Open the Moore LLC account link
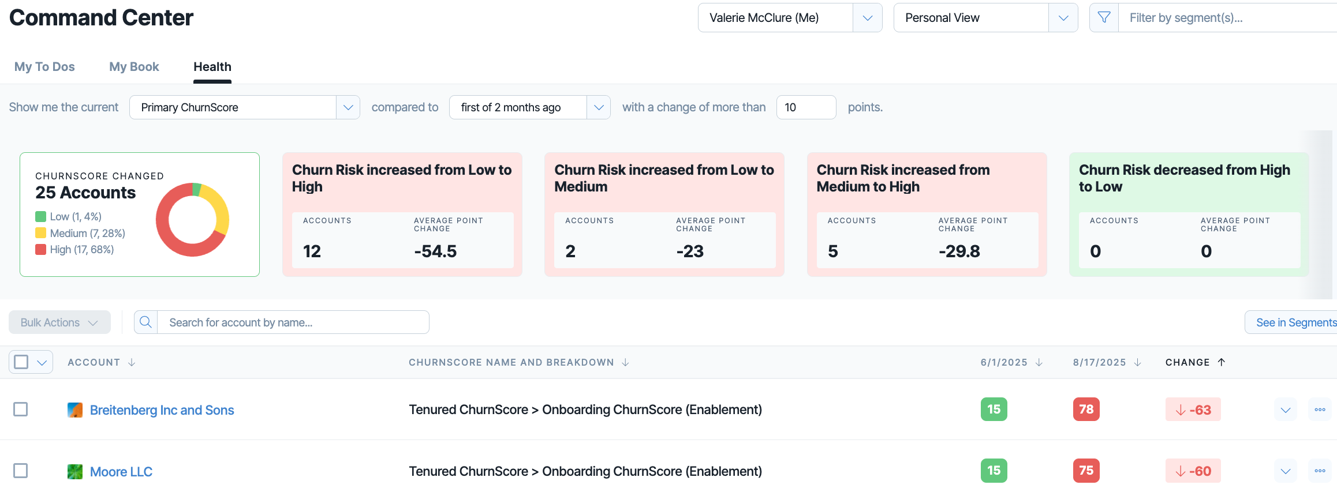1337x496 pixels. (121, 472)
